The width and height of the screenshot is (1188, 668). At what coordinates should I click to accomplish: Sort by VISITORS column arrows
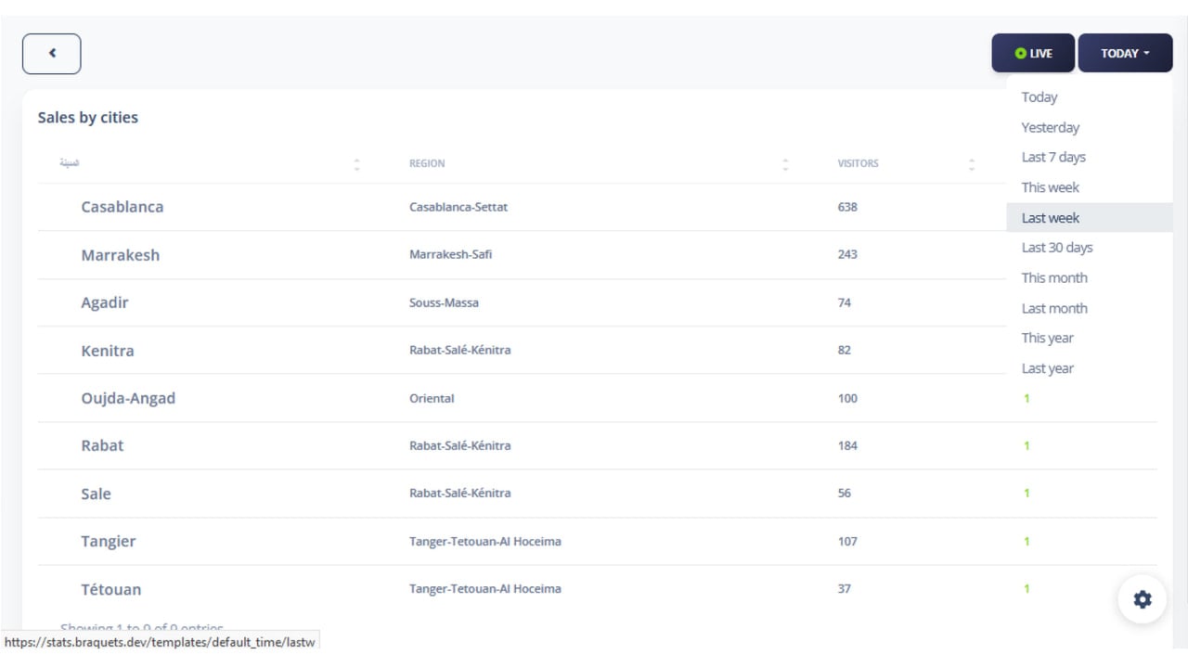972,164
